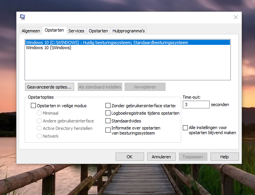Image resolution: width=255 pixels, height=195 pixels.
Task: Enable Logboekregistratie tijdens opstarten
Action: [x=108, y=113]
